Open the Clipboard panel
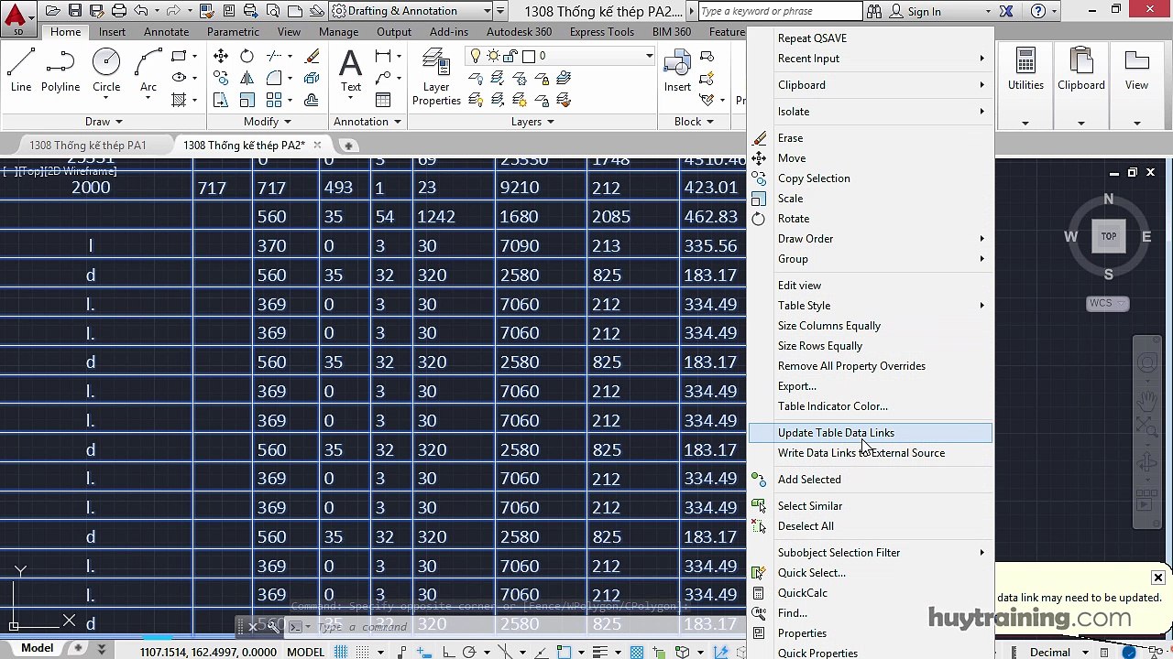The height and width of the screenshot is (659, 1173). pyautogui.click(x=1081, y=87)
